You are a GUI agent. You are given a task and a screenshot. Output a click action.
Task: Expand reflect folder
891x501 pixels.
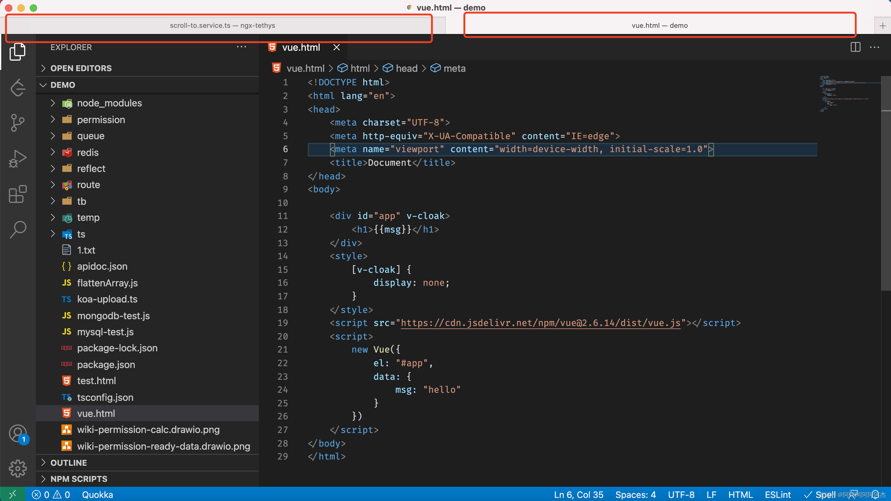(x=147, y=169)
